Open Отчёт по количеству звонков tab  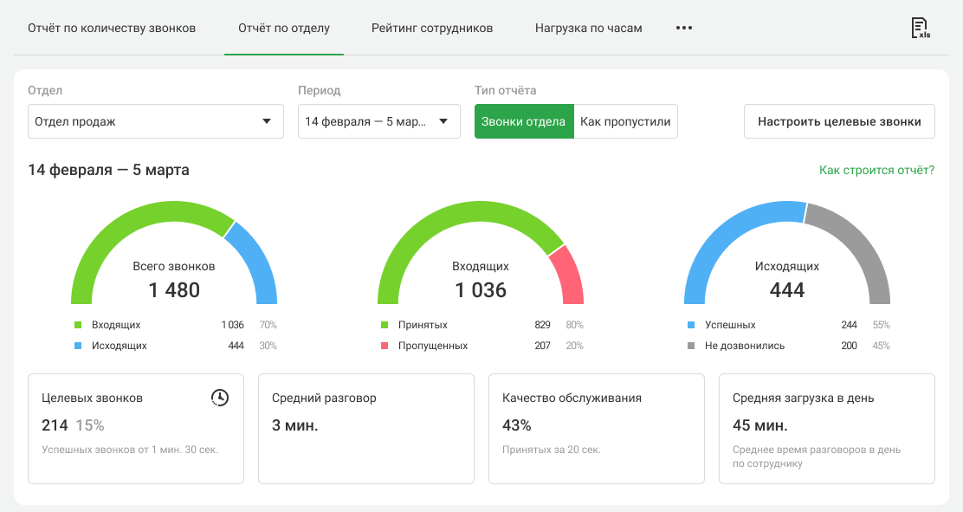coord(112,28)
